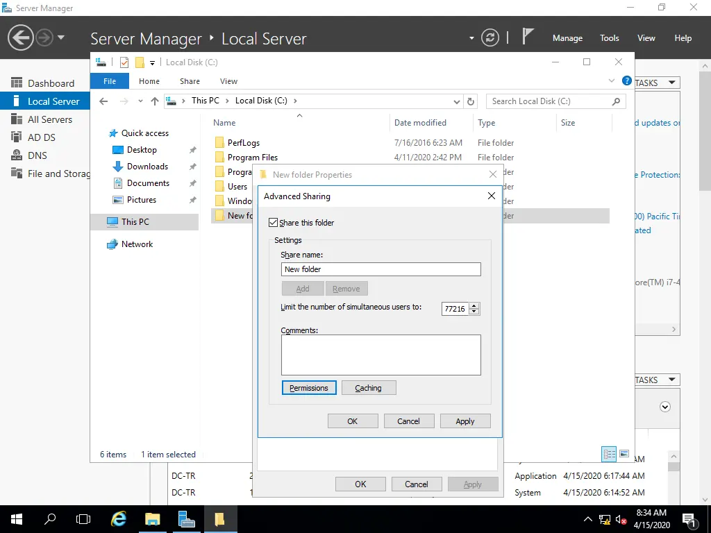Open the Manage menu
This screenshot has height=533, width=711.
coord(567,38)
